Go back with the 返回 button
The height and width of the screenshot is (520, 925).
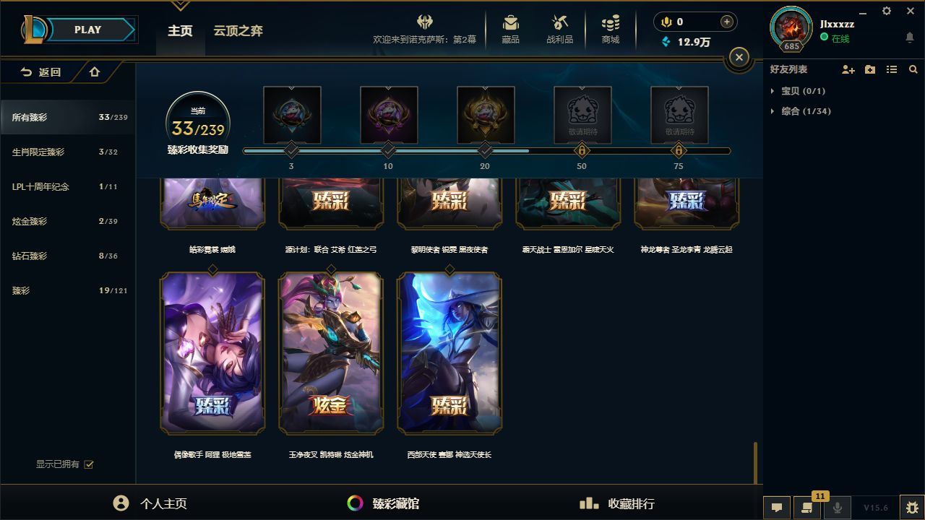pyautogui.click(x=41, y=71)
